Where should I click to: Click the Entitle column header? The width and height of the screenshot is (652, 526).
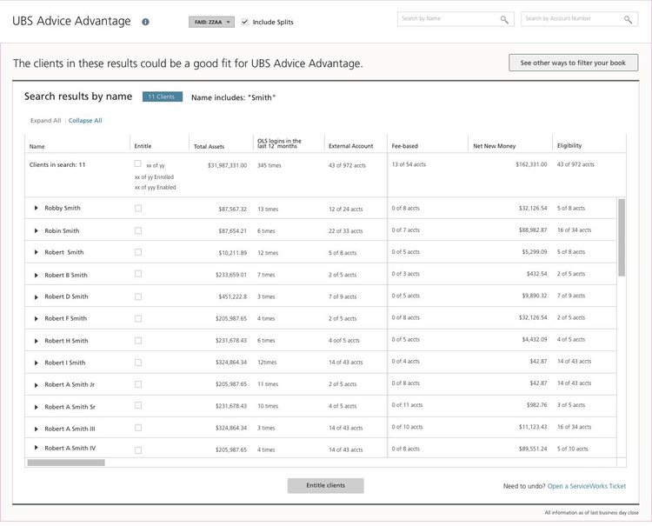tap(143, 146)
